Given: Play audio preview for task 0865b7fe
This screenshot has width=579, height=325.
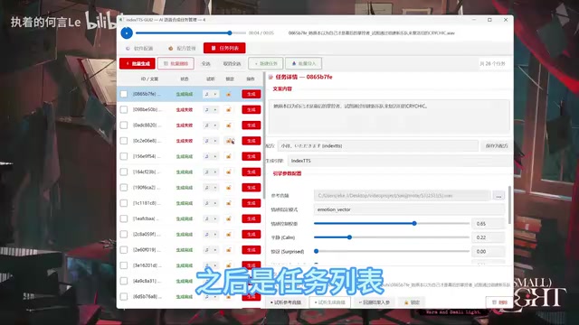Looking at the screenshot, I should pos(207,94).
